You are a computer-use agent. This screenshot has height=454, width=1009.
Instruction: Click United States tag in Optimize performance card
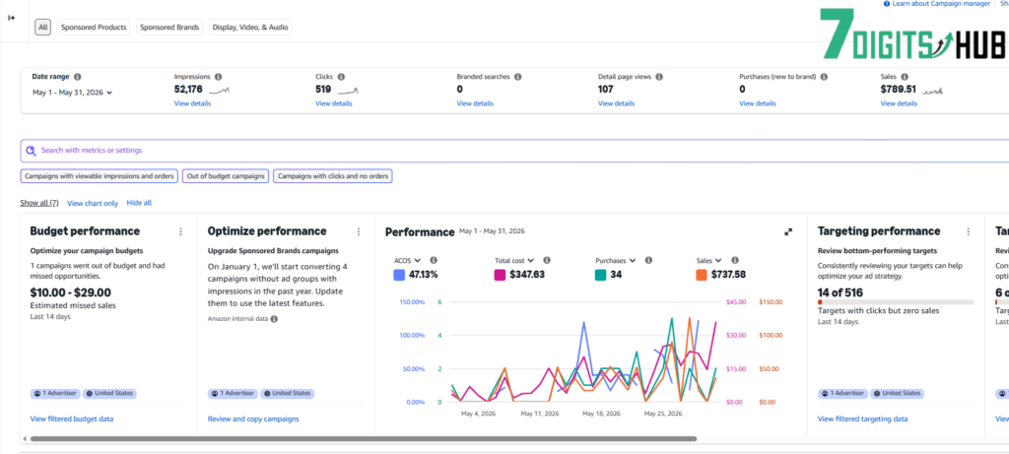tap(287, 394)
